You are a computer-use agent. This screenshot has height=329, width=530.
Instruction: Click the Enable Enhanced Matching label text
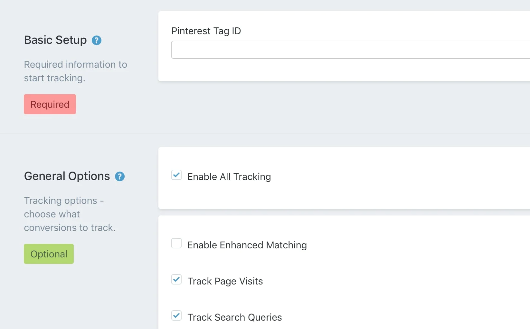tap(247, 245)
